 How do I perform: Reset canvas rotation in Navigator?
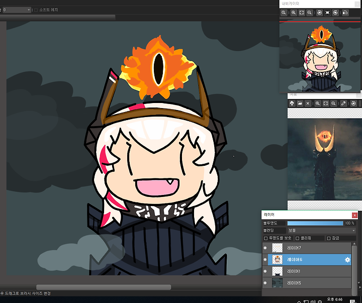pyautogui.click(x=327, y=13)
